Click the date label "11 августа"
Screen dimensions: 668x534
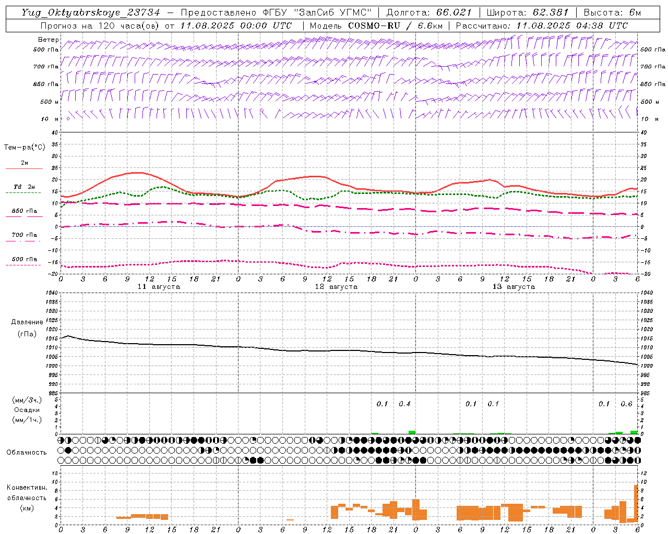pos(159,287)
